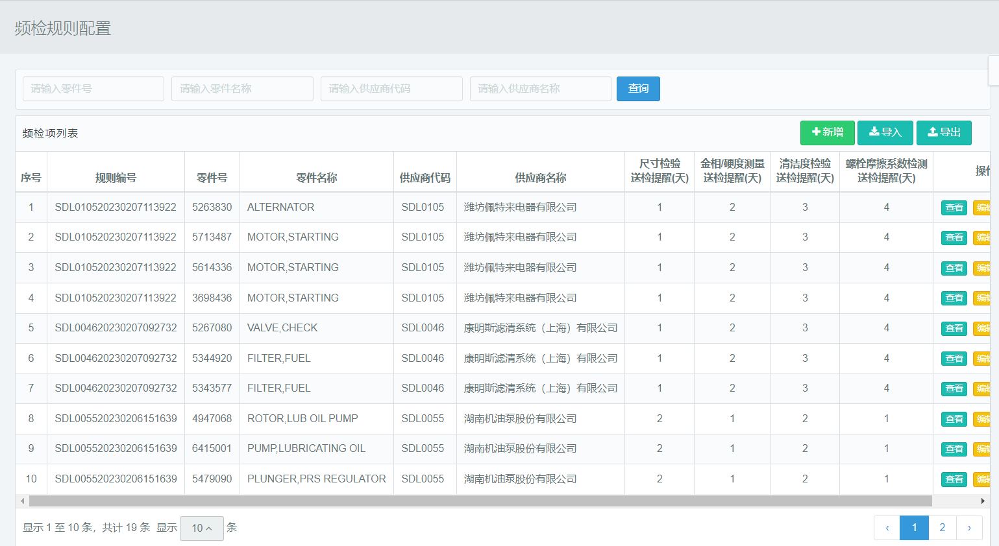Click the PLUNGER,PRS REGULATOR cell
This screenshot has width=999, height=546.
317,479
